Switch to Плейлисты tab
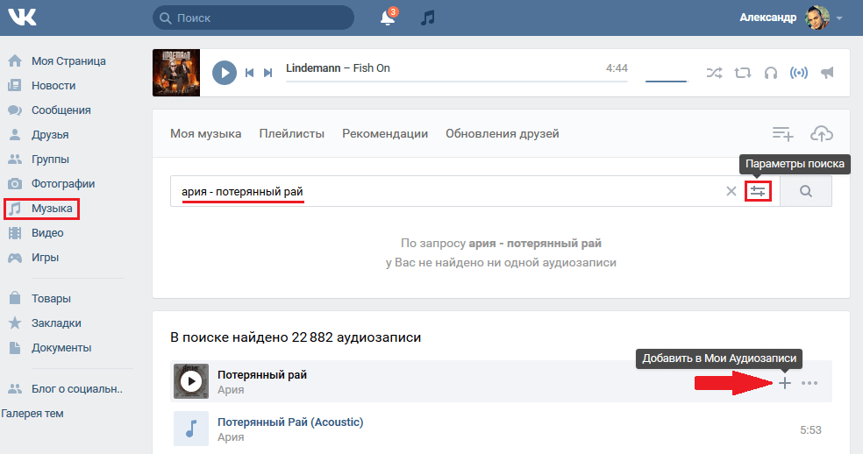 (292, 134)
